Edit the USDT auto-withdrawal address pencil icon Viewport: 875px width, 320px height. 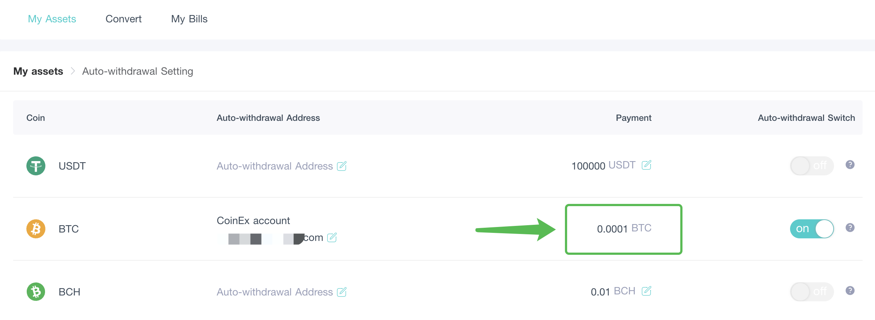tap(342, 166)
